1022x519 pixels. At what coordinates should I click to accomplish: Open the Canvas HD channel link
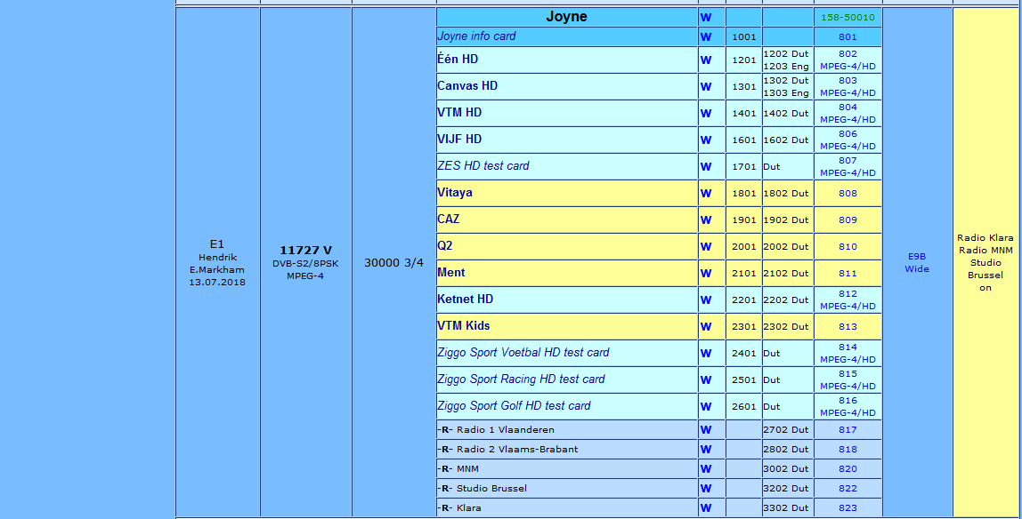coord(467,86)
